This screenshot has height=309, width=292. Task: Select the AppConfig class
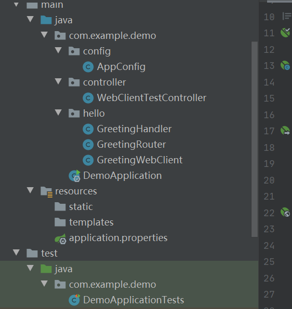click(121, 67)
